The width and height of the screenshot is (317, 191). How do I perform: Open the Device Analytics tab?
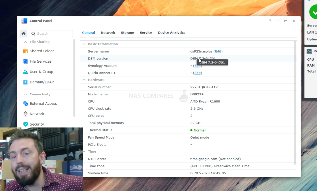172,32
